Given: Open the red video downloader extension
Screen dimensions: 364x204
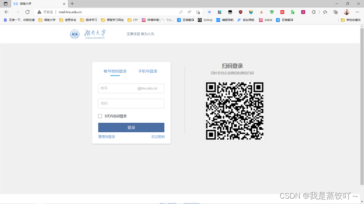Looking at the screenshot, I should [282, 12].
